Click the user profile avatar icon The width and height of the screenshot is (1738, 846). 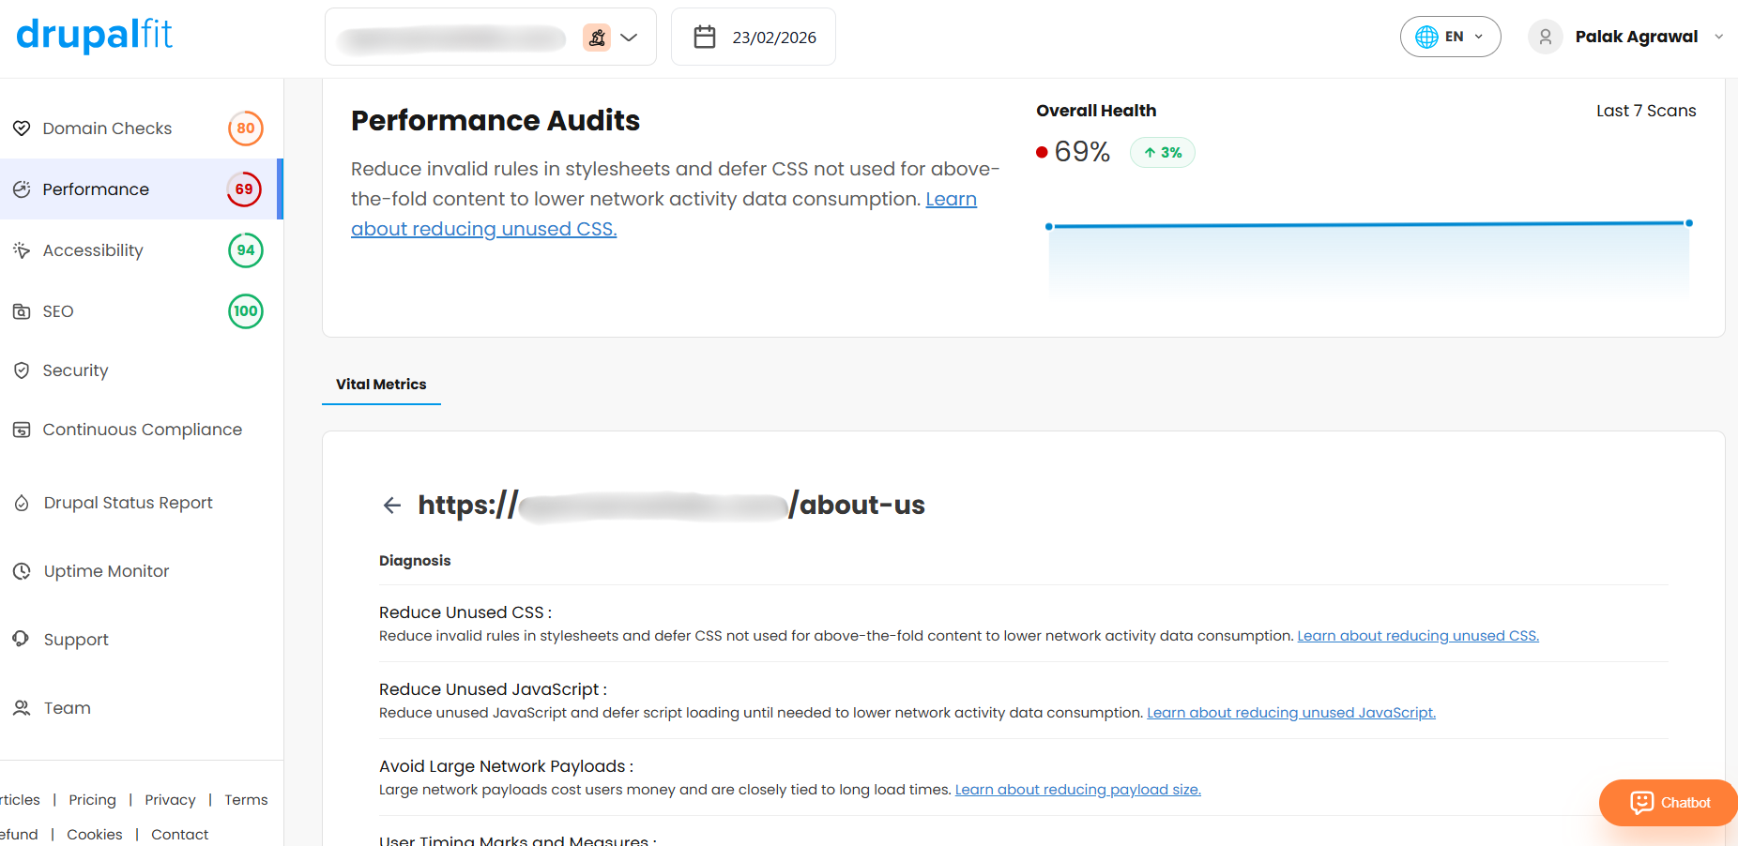tap(1546, 37)
